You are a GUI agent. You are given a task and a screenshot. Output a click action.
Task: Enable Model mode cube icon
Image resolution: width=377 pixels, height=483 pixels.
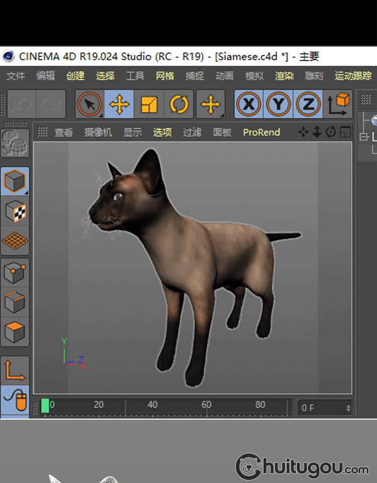[x=15, y=181]
